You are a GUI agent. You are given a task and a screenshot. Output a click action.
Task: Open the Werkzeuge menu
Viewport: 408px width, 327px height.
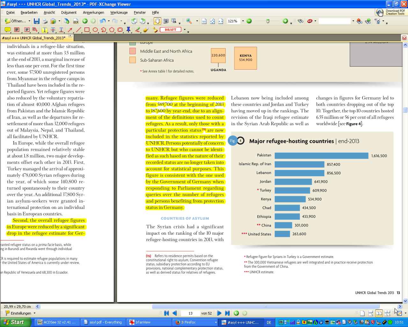tap(119, 12)
